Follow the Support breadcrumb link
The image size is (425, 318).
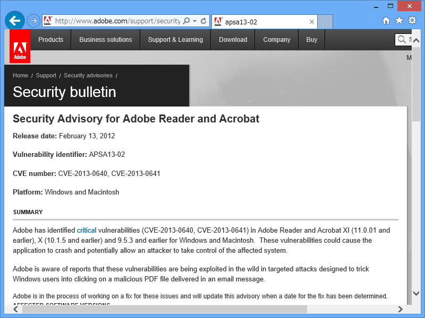coord(46,75)
